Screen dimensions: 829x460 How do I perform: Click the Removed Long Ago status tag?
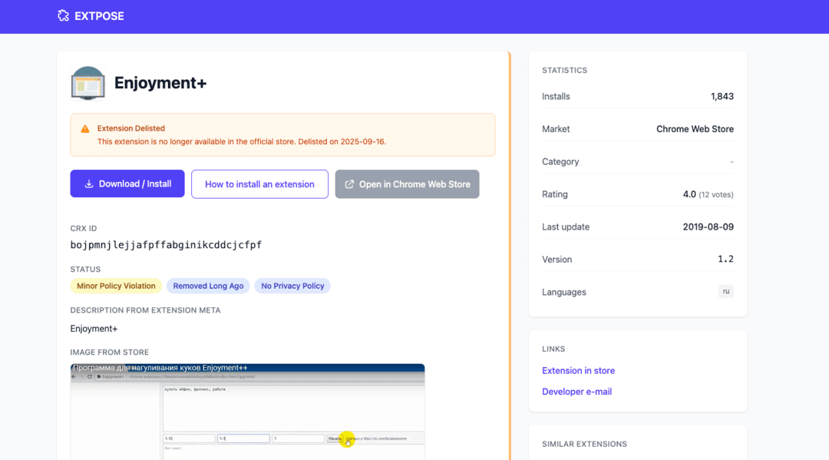(208, 286)
